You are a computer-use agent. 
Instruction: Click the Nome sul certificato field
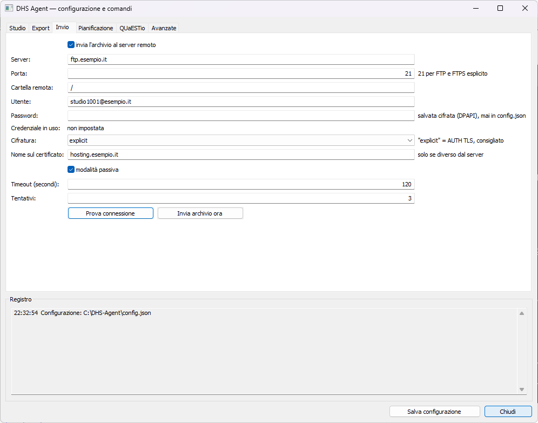(241, 155)
